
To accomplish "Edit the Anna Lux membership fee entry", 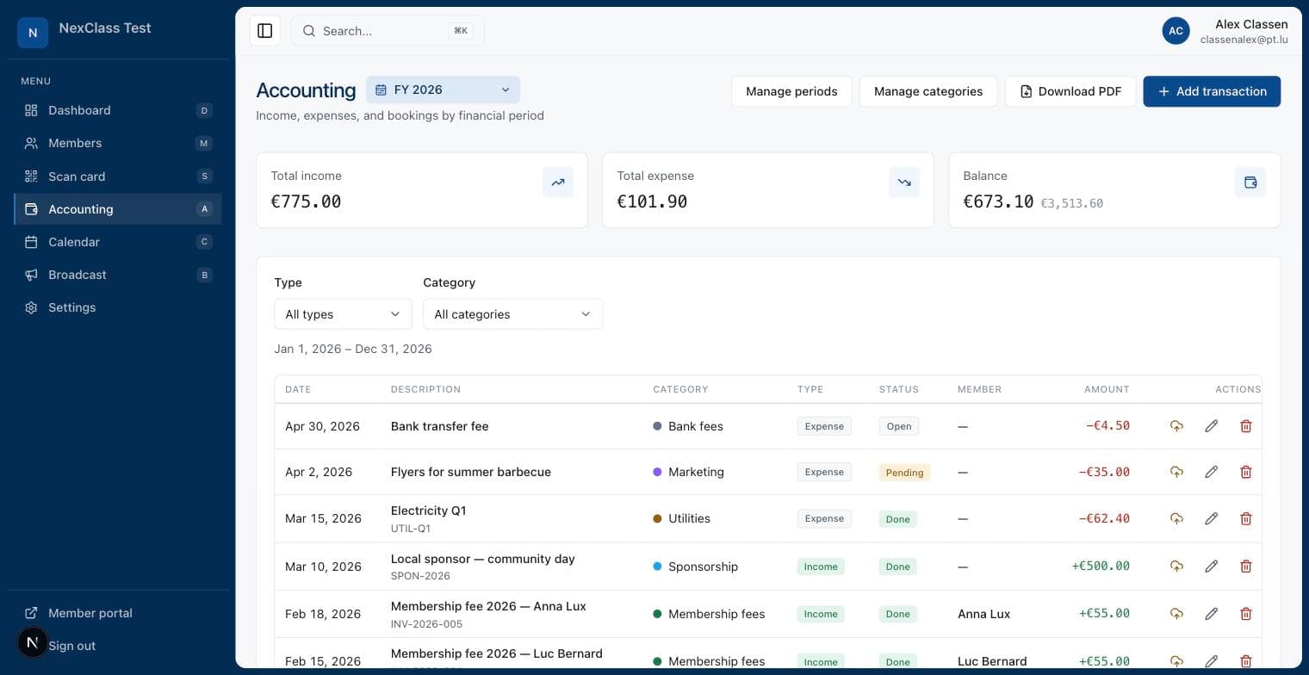I will 1211,614.
